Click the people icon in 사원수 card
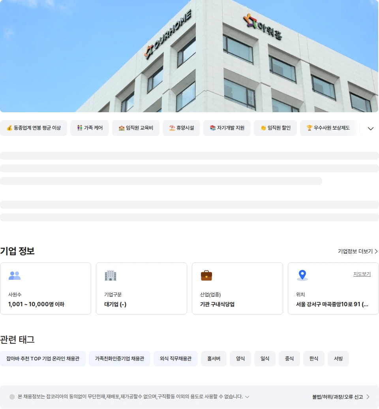379x409 pixels. (15, 275)
